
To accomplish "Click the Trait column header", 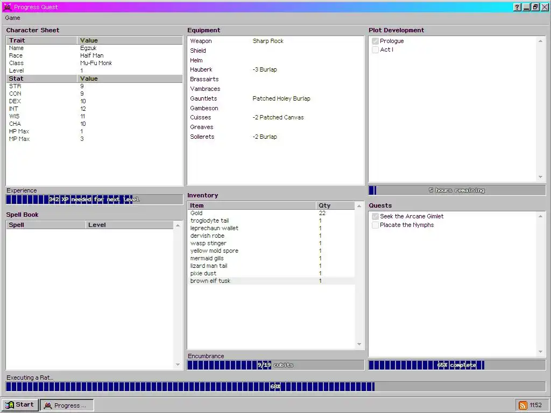I will pos(41,40).
